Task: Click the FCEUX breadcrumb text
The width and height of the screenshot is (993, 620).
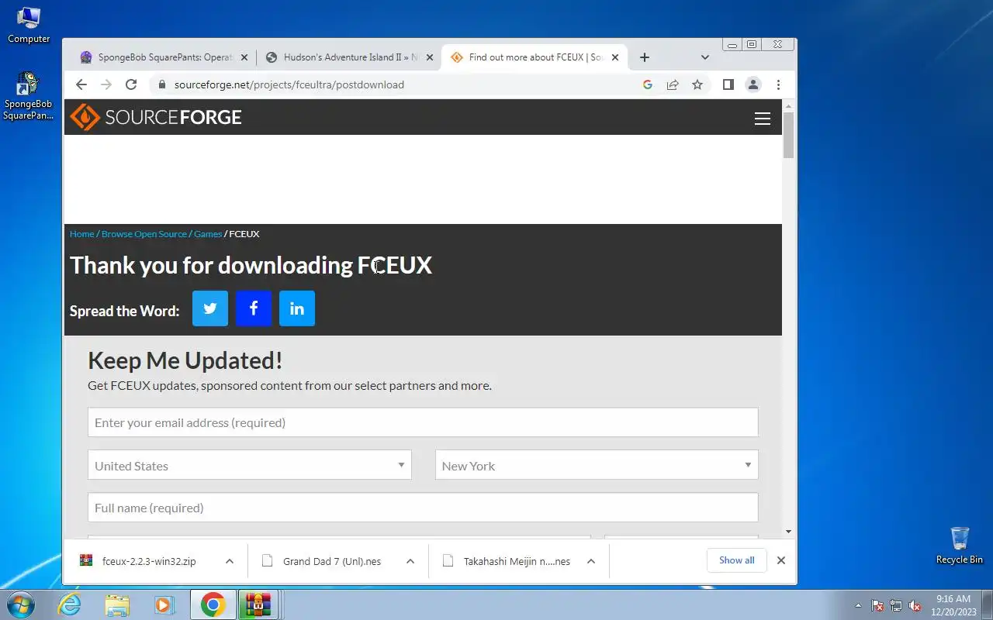Action: click(x=244, y=234)
